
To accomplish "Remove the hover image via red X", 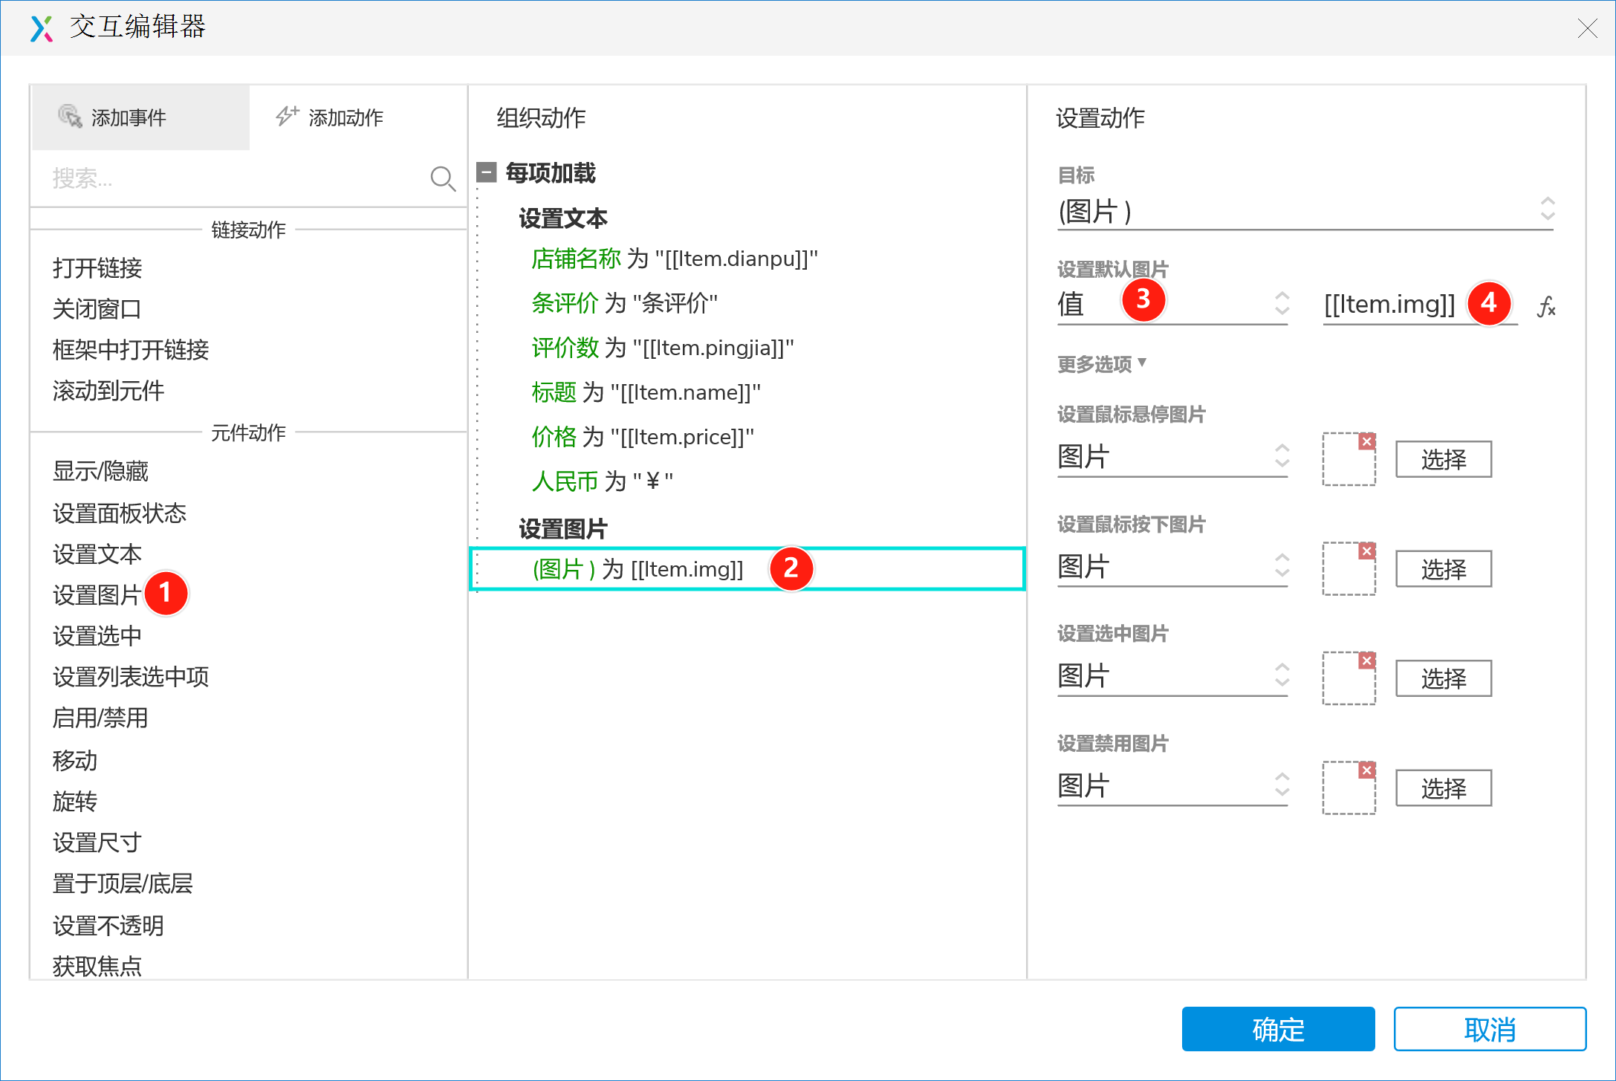I will (1366, 441).
